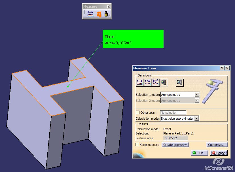
Task: Select Measure Between in chain mode icon
Action: 148,82
